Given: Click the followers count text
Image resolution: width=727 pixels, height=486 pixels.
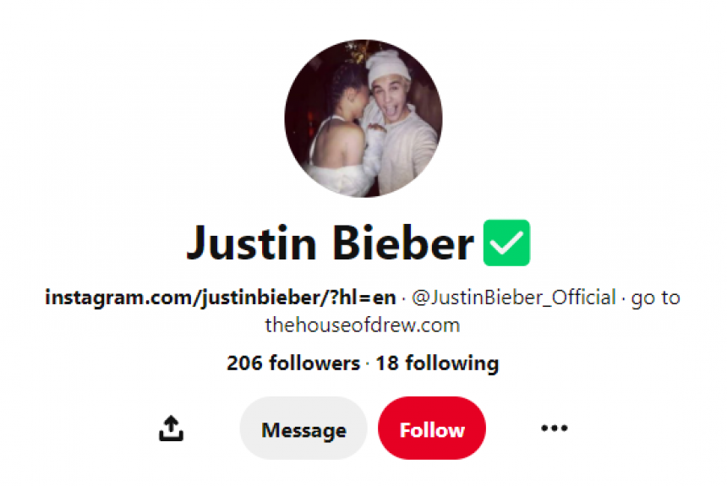Looking at the screenshot, I should pos(293,363).
